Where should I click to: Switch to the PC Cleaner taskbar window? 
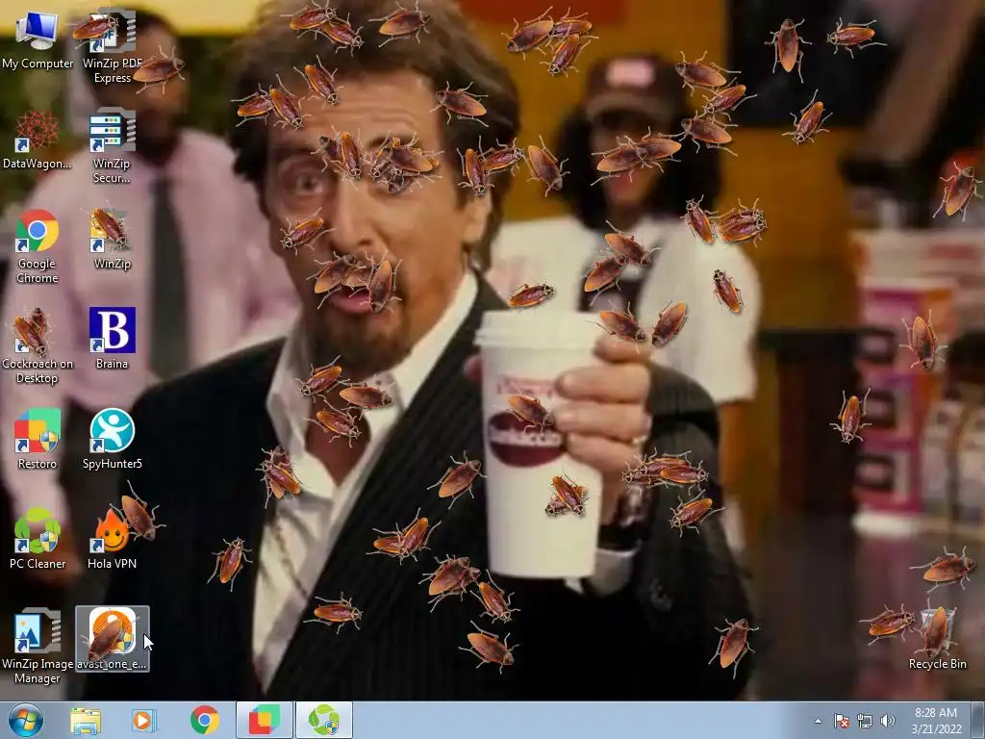(324, 720)
